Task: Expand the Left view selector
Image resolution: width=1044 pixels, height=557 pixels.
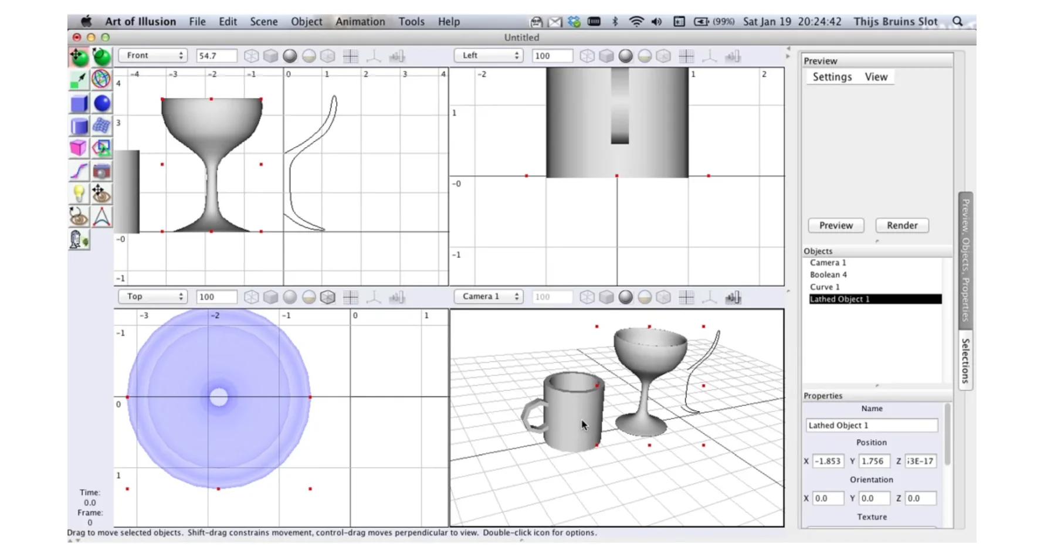Action: (x=488, y=56)
